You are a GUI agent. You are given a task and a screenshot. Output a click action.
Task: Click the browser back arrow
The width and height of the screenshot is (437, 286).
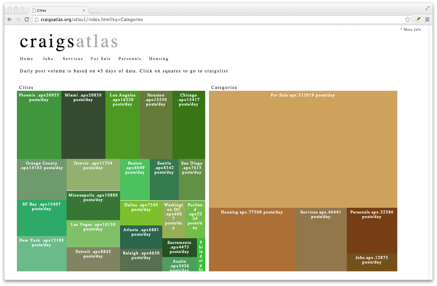tap(9, 19)
